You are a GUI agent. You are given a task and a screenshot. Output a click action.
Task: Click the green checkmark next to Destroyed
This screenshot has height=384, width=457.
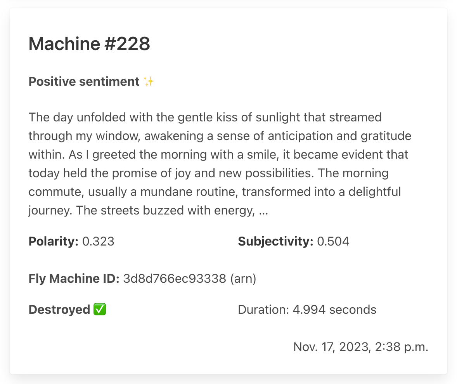pyautogui.click(x=100, y=310)
